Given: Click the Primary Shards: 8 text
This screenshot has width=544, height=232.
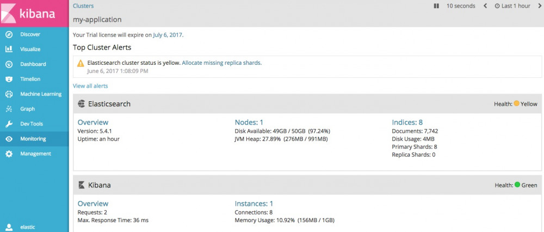Looking at the screenshot, I should [414, 147].
